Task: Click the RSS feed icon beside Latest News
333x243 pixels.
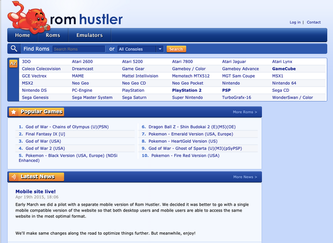Action: tap(14, 177)
